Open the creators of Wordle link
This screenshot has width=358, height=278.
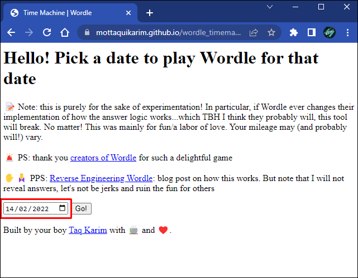point(103,158)
